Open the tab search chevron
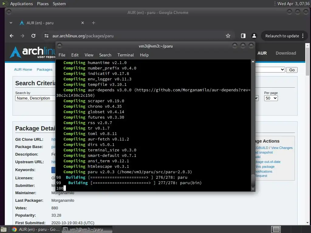Image resolution: width=311 pixels, height=233 pixels. 11,23
